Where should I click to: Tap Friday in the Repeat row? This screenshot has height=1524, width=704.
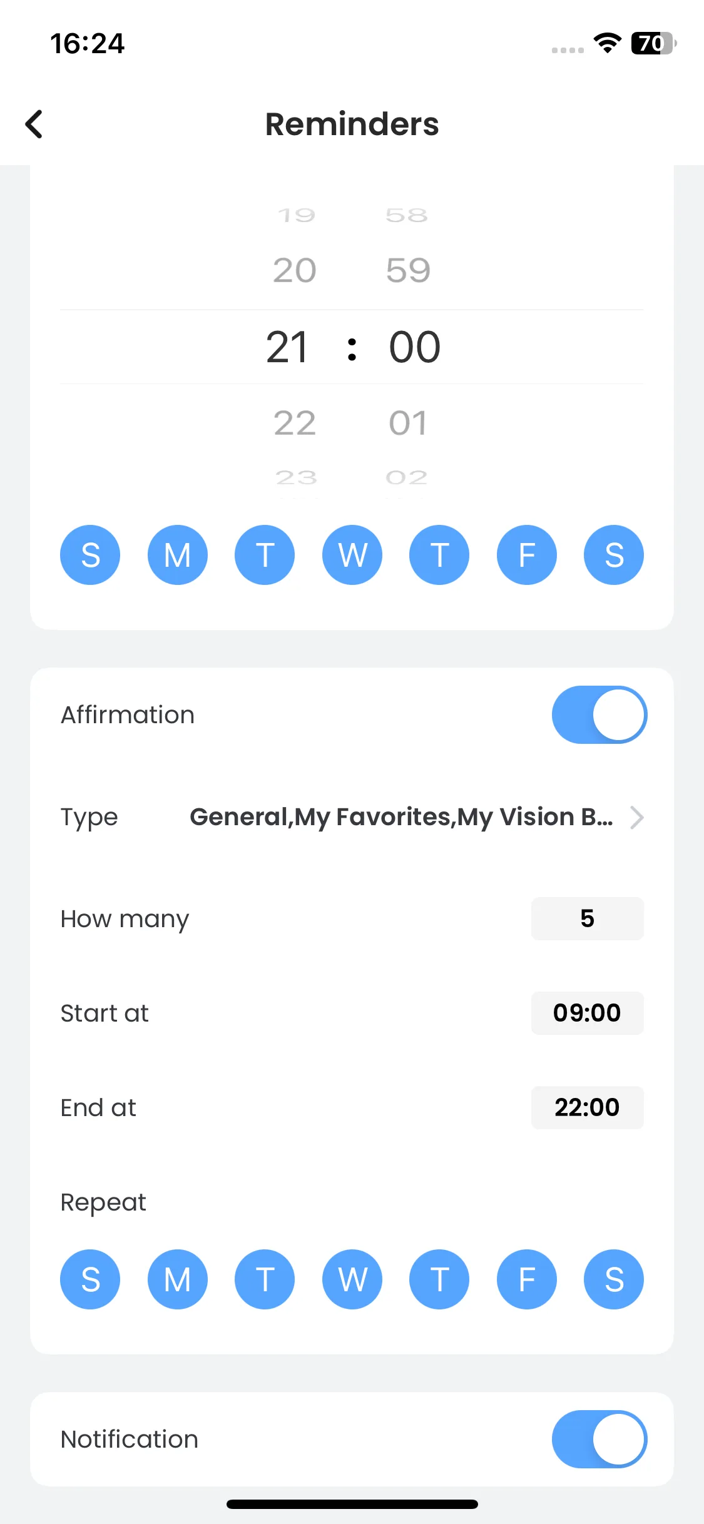[x=526, y=1279]
